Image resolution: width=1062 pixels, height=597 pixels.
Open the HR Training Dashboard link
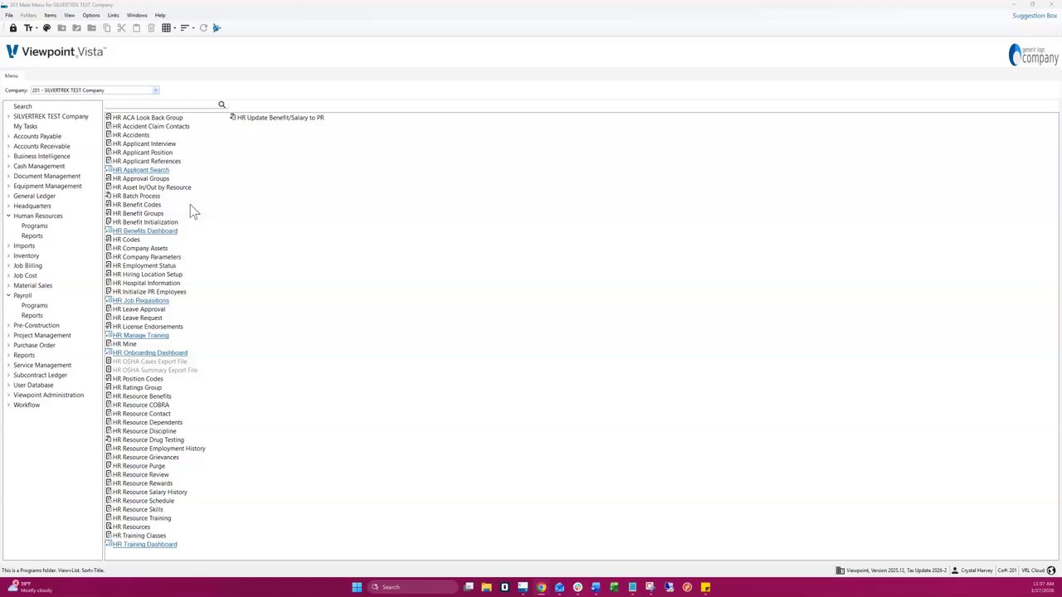(x=144, y=544)
